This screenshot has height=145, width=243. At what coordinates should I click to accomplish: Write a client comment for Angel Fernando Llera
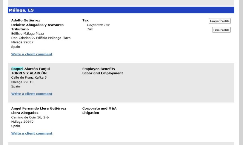point(32,133)
